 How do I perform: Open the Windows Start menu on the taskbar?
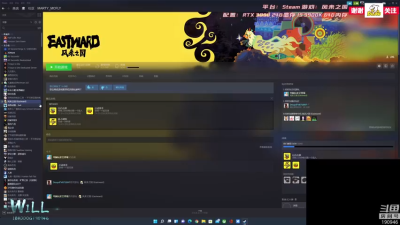point(155,221)
